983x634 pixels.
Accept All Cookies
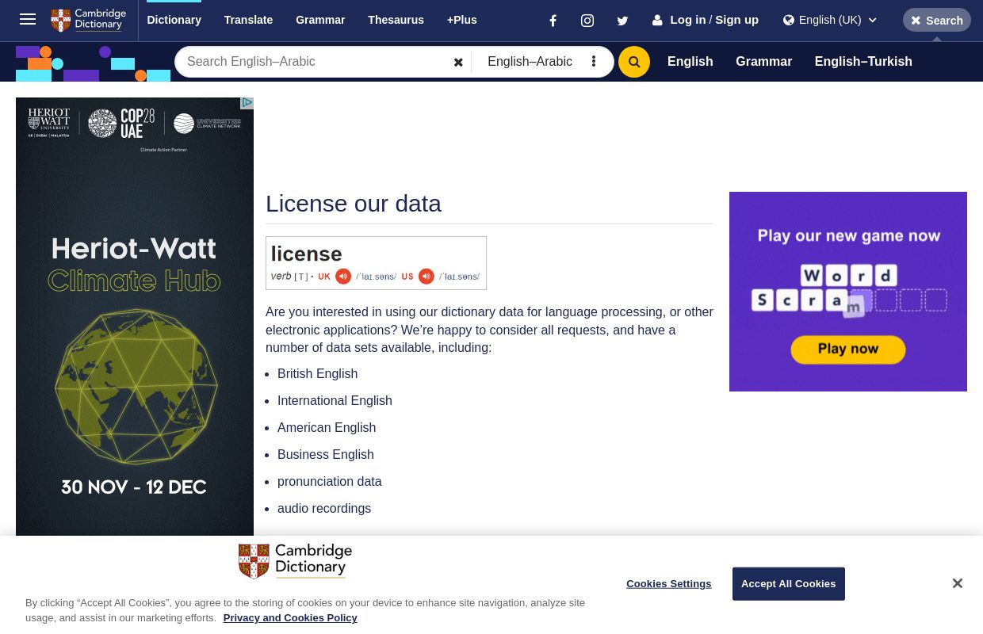788,584
